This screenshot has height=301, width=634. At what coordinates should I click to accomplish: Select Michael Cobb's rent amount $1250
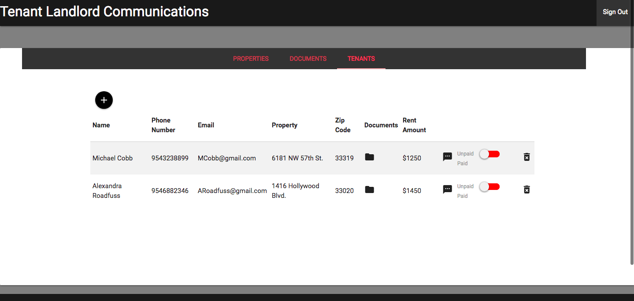(x=412, y=158)
